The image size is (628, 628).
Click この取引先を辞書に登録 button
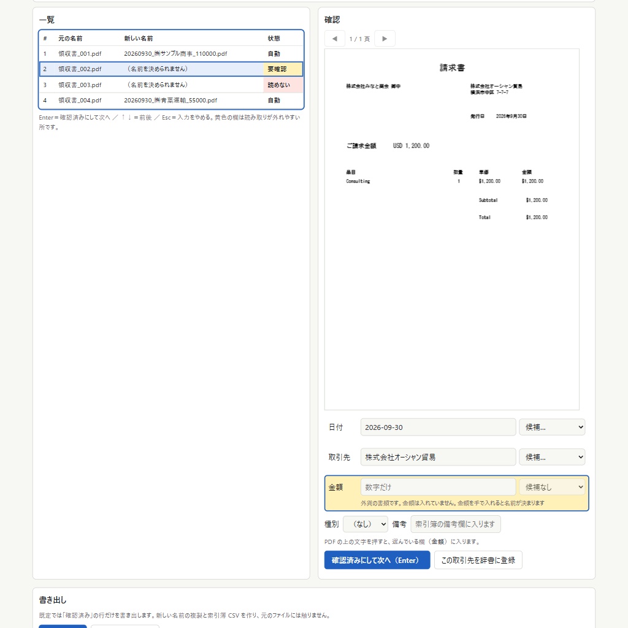478,560
